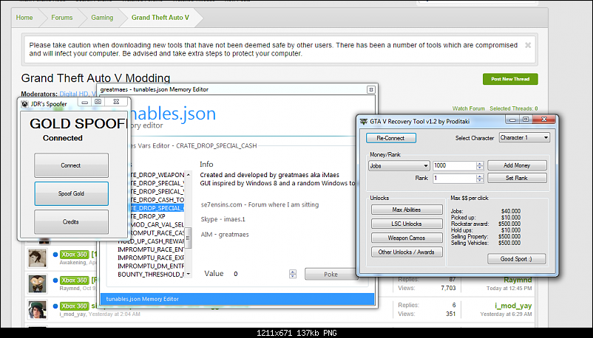Click Other Unlocks / Awards button

pos(407,252)
